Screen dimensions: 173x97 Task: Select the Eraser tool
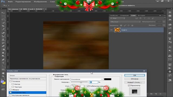[x=3, y=46]
